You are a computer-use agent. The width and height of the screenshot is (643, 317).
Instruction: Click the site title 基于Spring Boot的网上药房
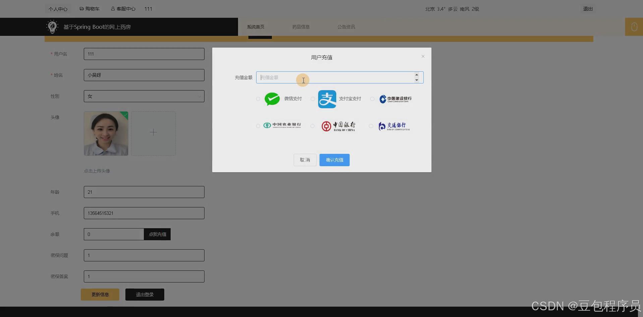[x=97, y=27]
